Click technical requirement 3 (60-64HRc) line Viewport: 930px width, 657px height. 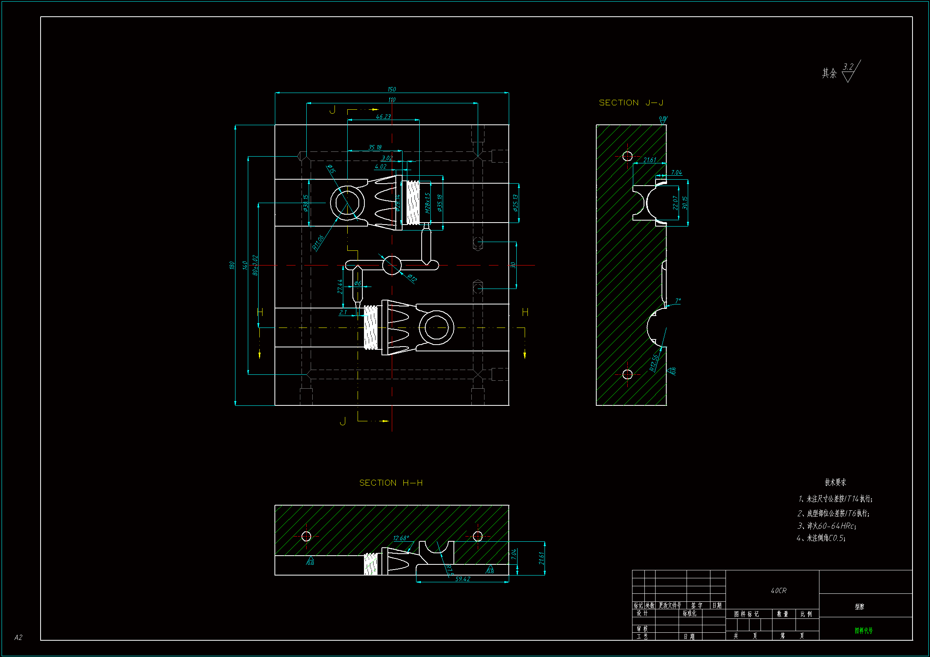[x=827, y=526]
